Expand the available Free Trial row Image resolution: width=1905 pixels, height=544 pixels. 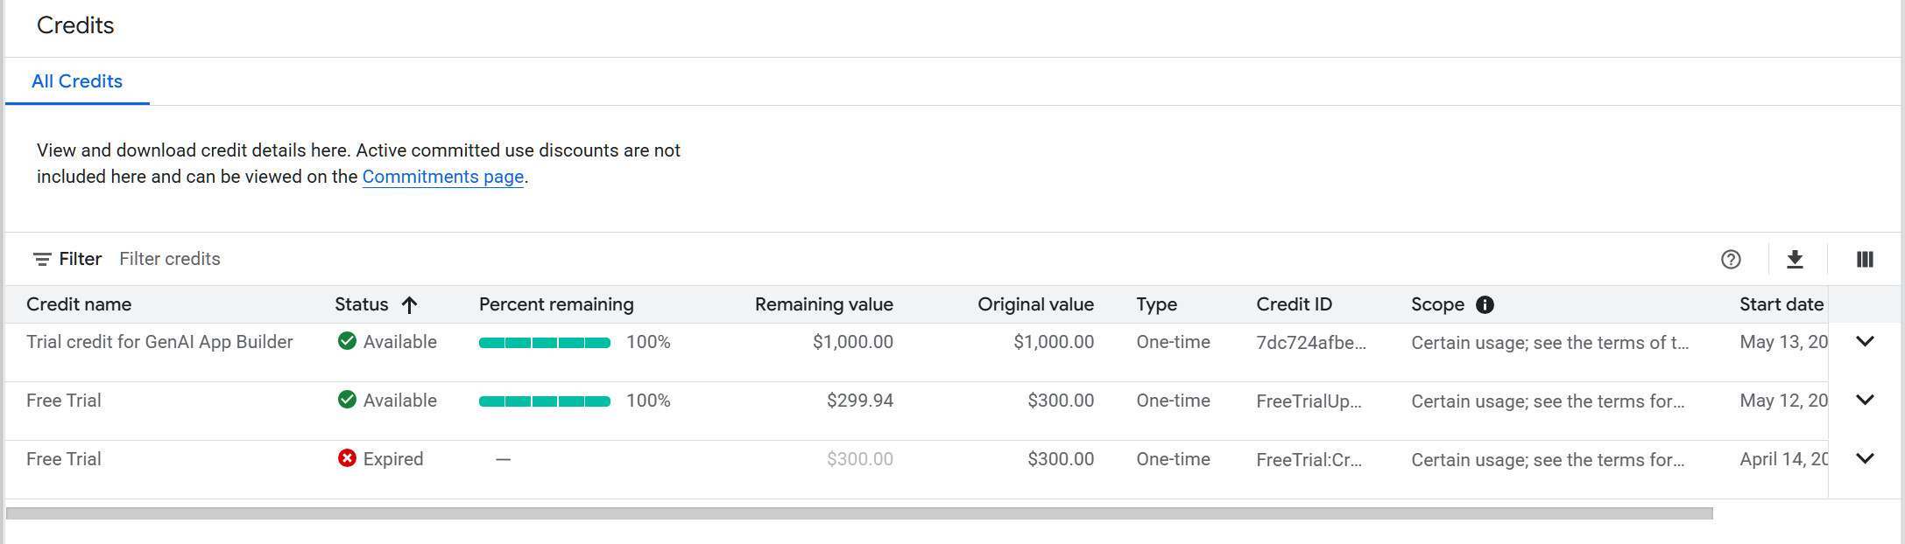pyautogui.click(x=1865, y=400)
